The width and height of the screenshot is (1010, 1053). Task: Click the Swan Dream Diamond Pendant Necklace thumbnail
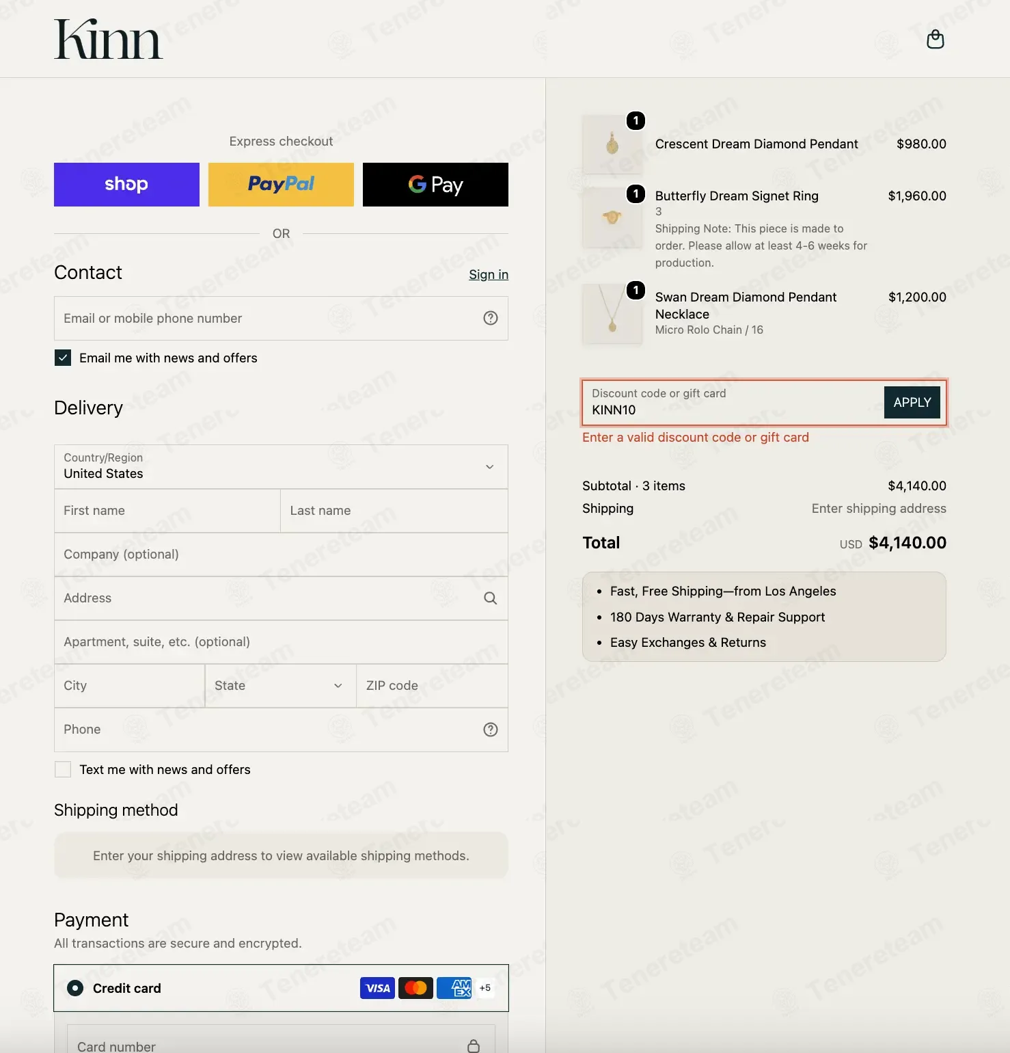coord(612,314)
